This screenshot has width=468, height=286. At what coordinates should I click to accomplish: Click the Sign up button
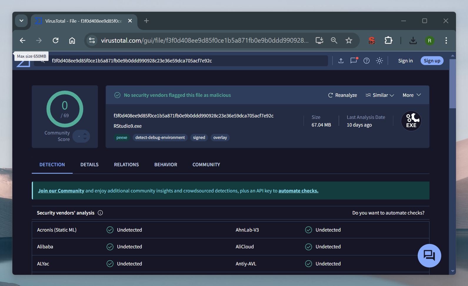[x=432, y=61]
